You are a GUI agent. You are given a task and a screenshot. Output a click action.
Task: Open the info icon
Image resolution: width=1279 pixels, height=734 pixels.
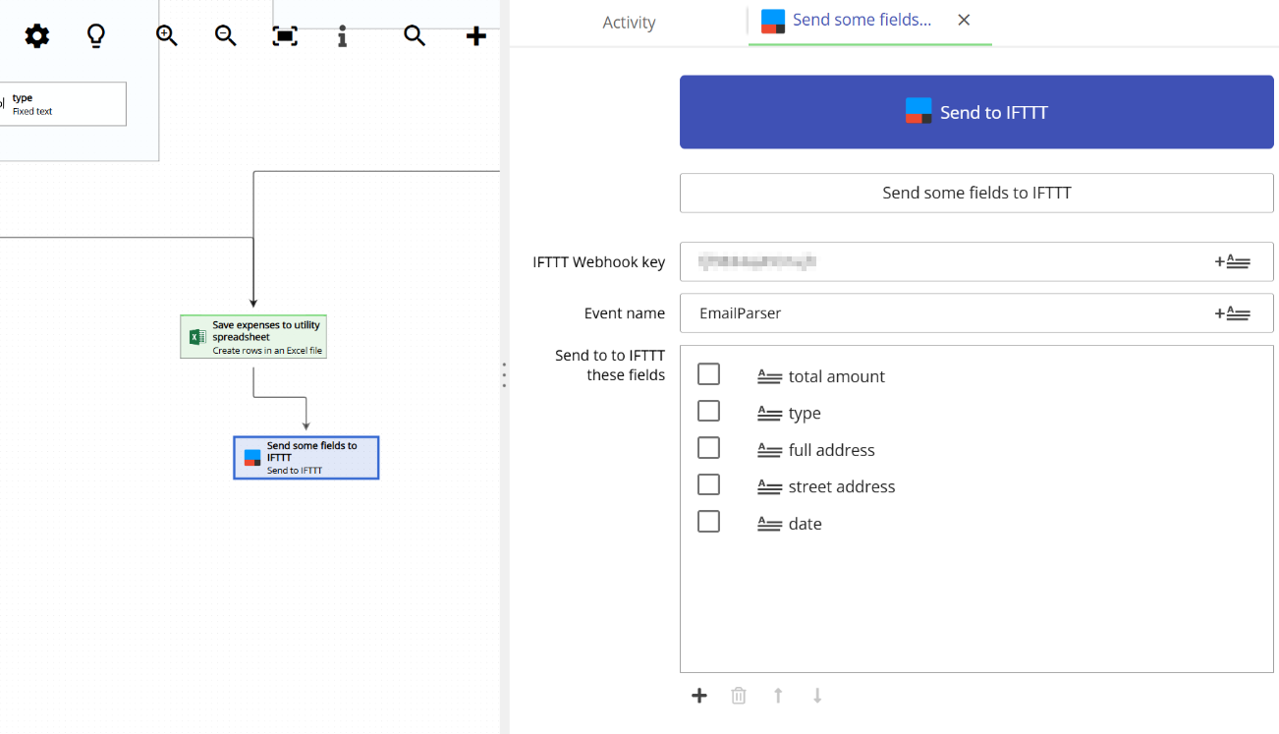[342, 36]
